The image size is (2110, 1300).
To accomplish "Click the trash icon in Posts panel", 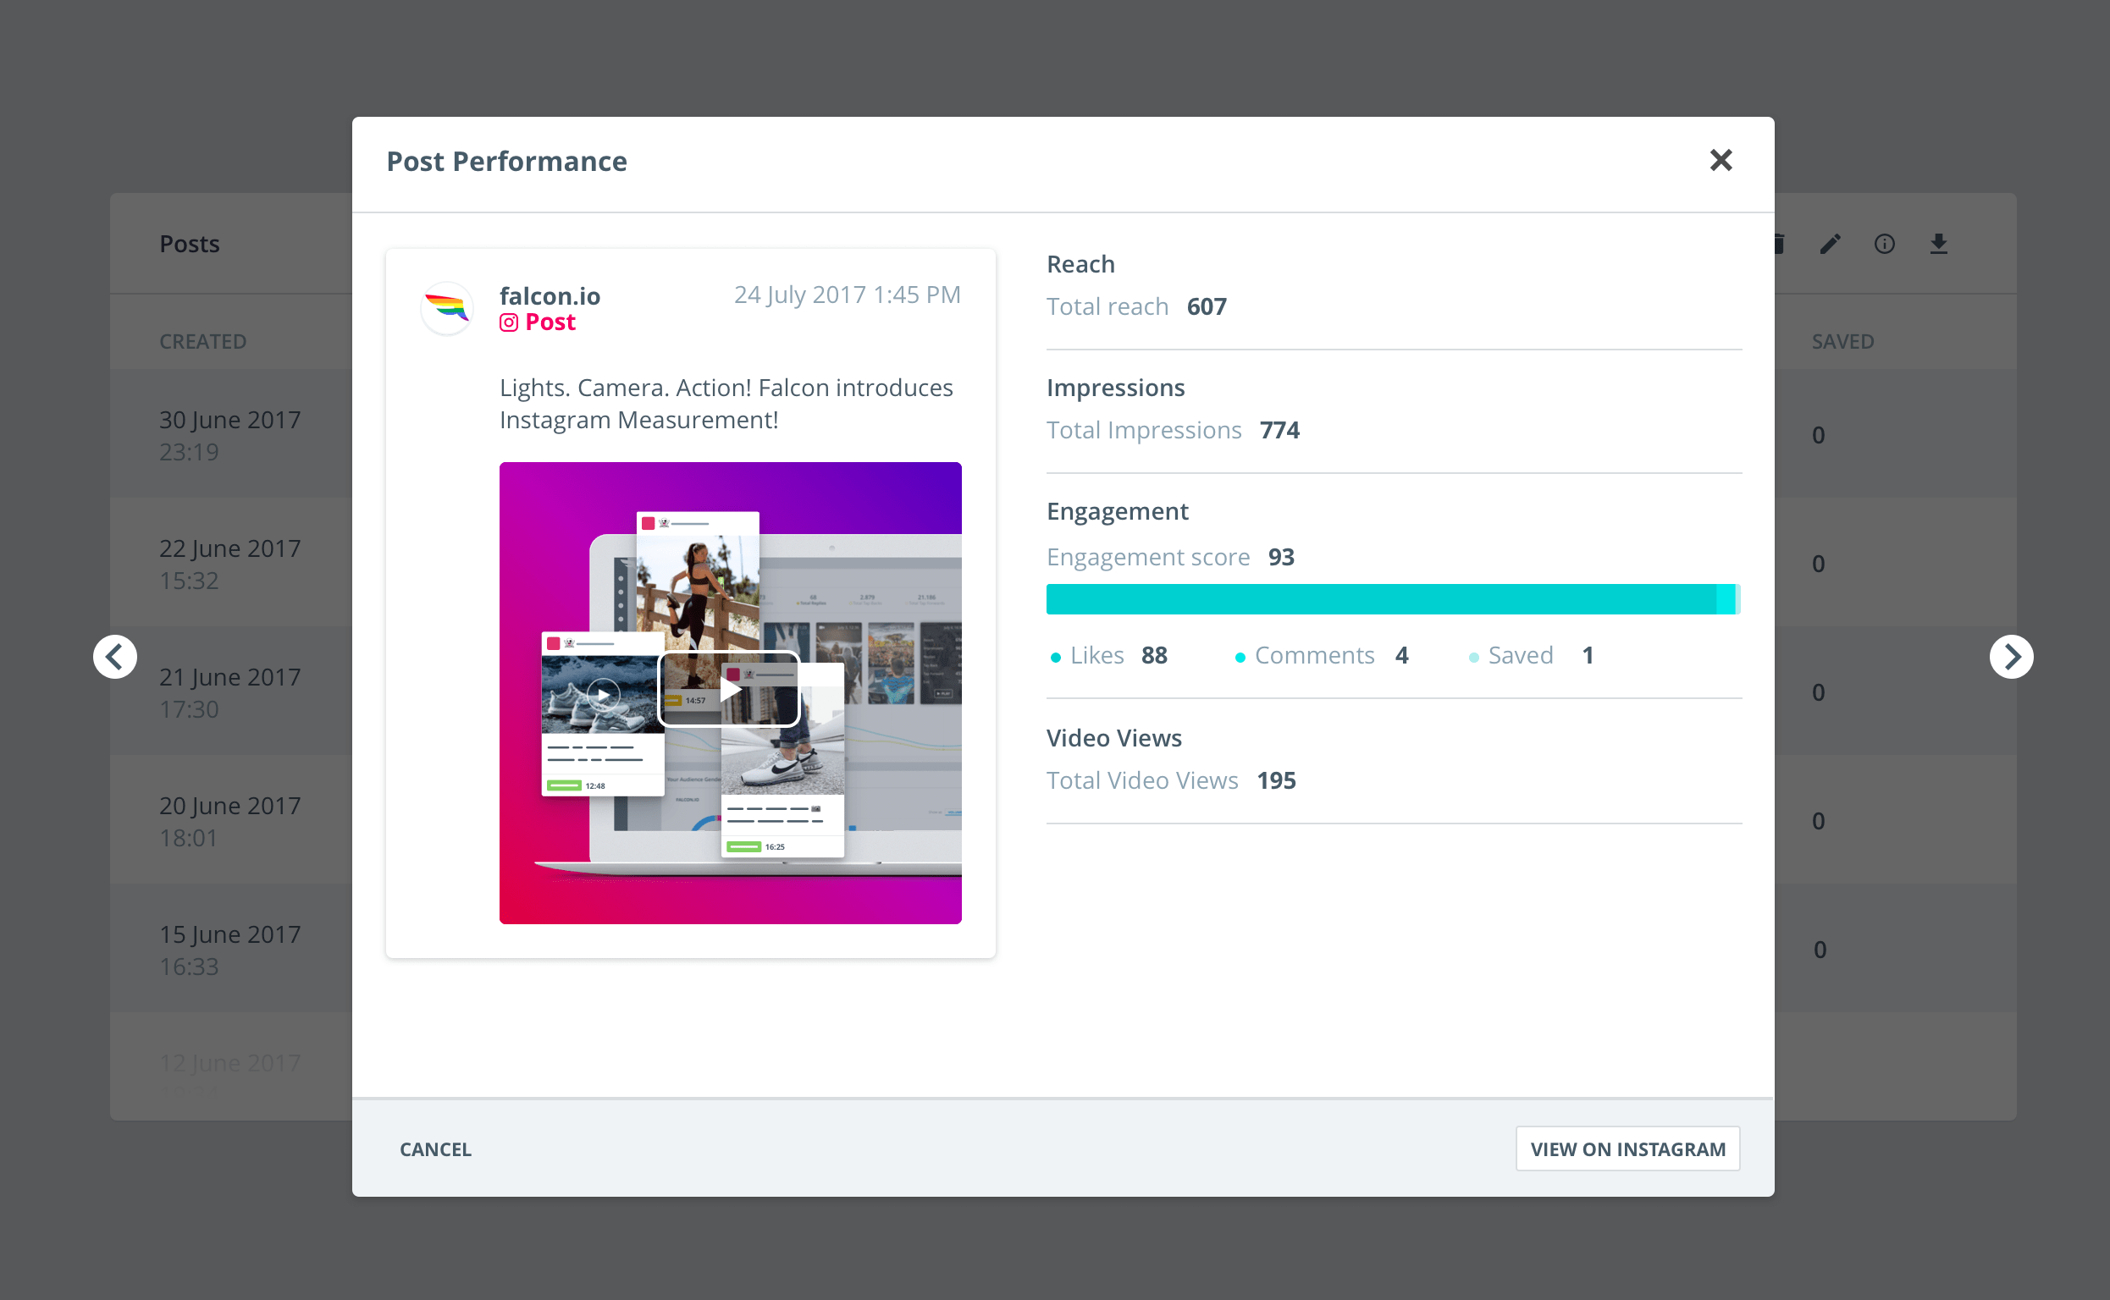I will point(1780,245).
